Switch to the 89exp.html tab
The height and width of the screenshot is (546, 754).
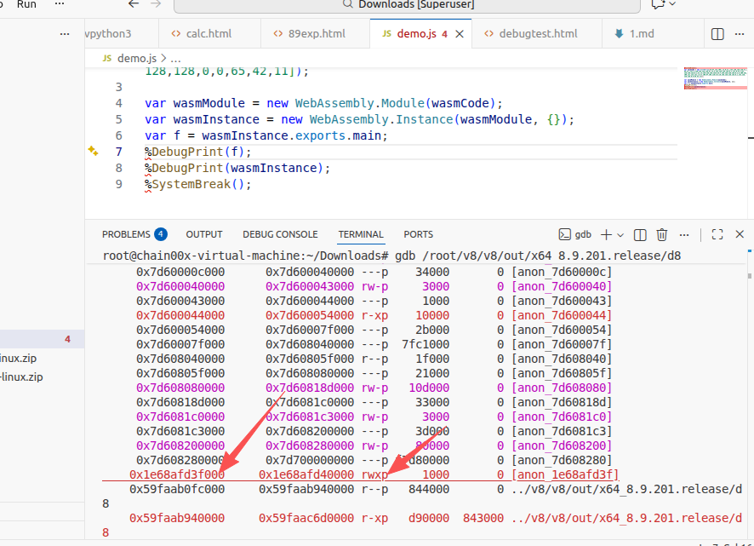(x=316, y=34)
